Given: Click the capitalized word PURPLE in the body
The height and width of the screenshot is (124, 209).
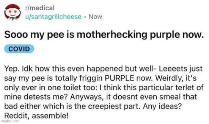Looking at the screenshot, I should (x=119, y=78).
